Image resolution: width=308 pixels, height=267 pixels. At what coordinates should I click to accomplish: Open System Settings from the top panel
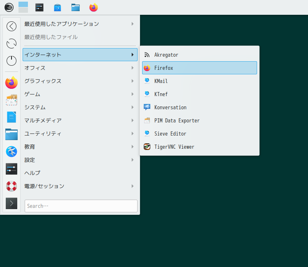coord(39,7)
